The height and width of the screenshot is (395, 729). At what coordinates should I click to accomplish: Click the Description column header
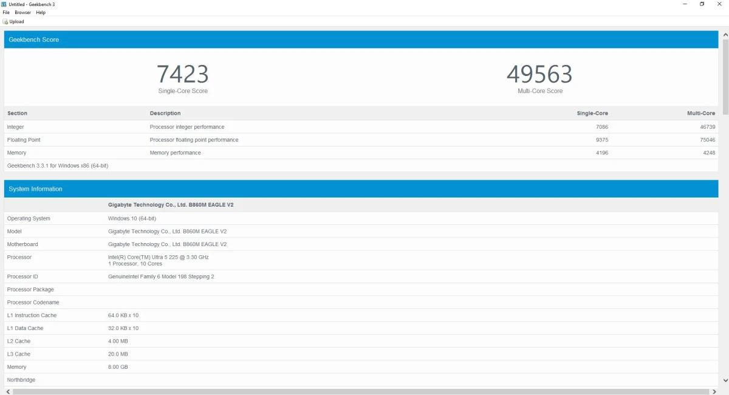tap(165, 114)
